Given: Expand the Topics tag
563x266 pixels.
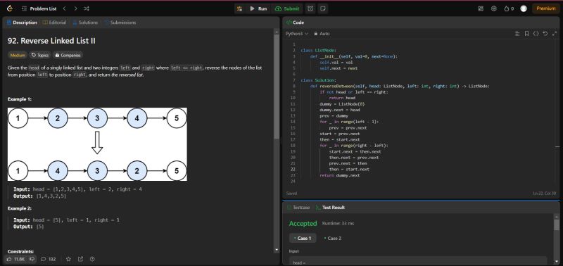Looking at the screenshot, I should click(x=40, y=56).
